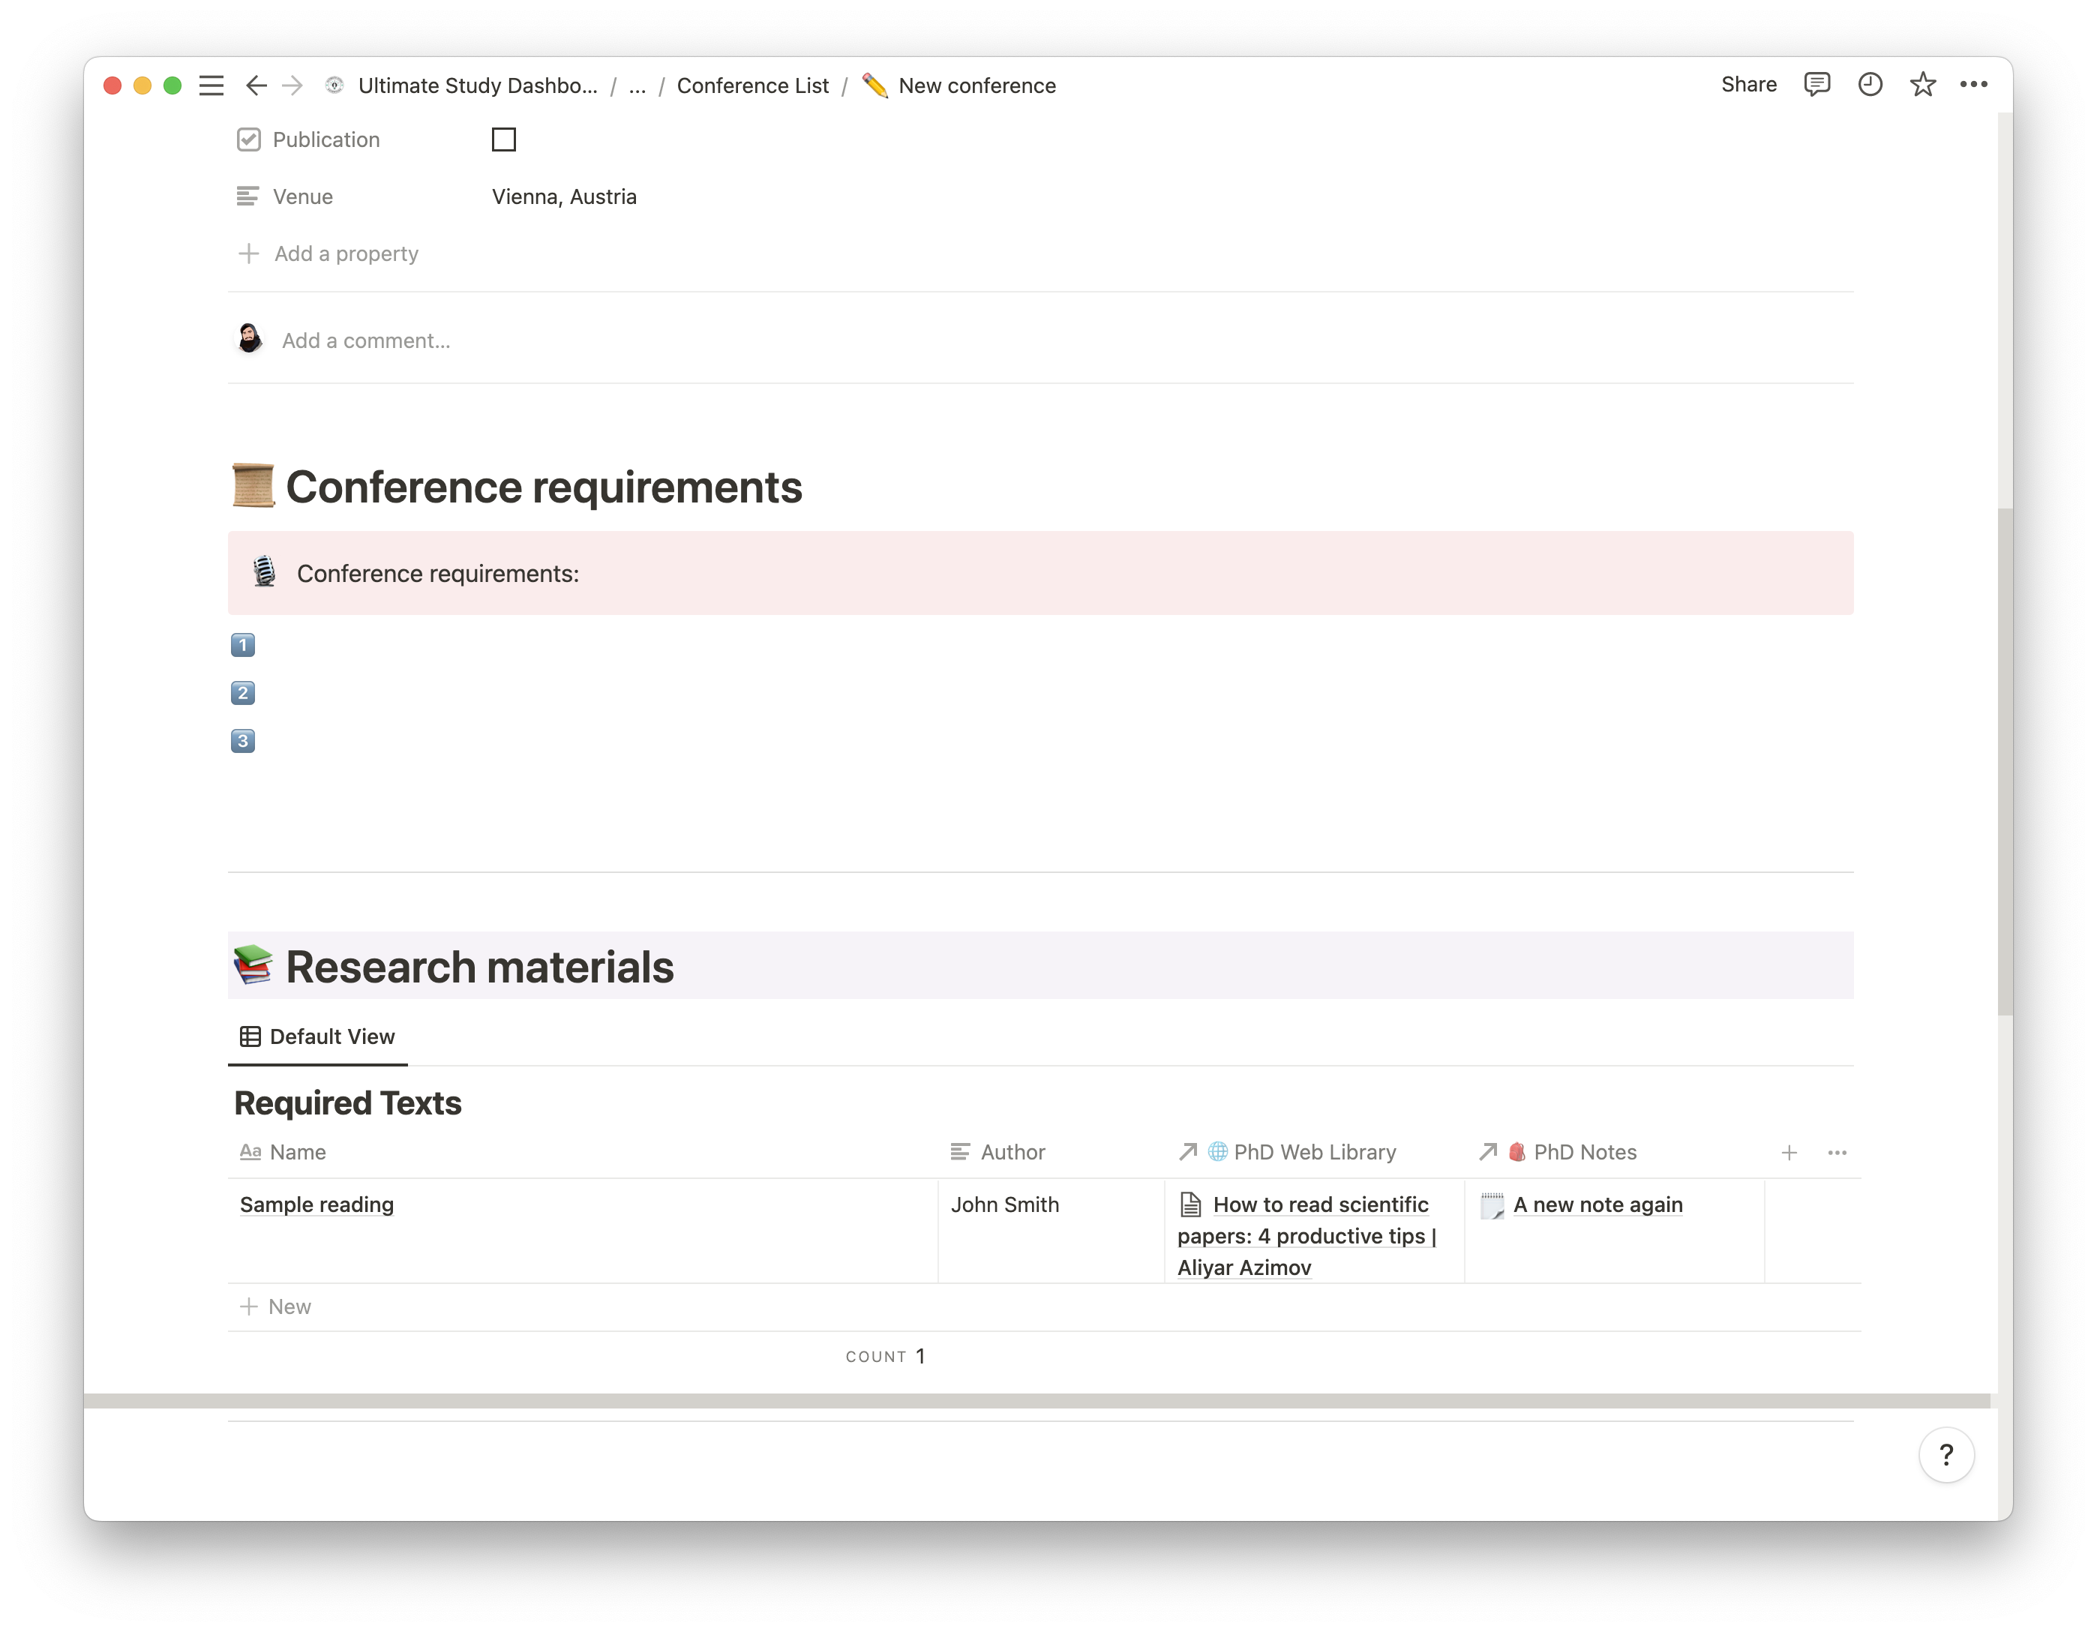
Task: Open the help question mark button
Action: coord(1946,1455)
